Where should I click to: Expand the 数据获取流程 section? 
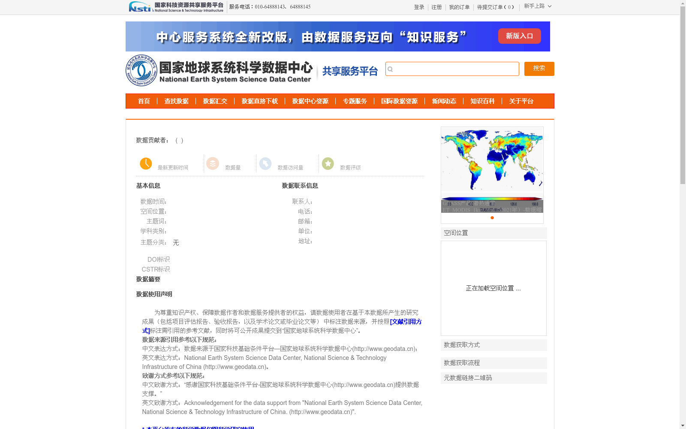494,363
